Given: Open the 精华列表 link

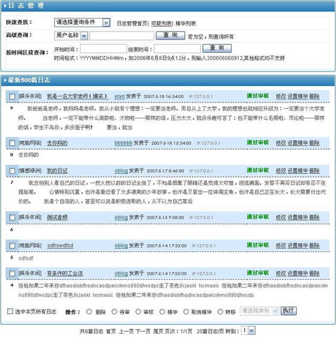Looking at the screenshot, I should coord(186,24).
